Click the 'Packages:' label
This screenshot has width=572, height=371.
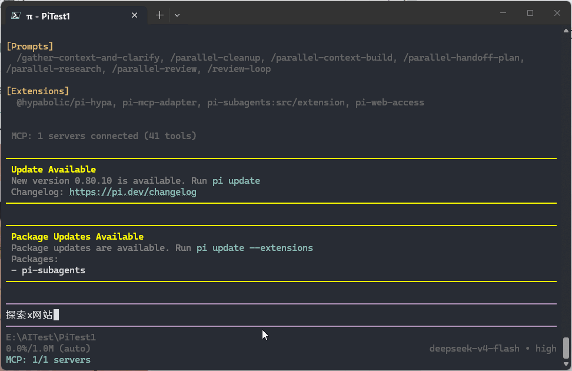coord(35,259)
